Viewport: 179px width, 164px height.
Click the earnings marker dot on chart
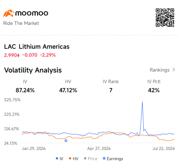[x=66, y=140]
